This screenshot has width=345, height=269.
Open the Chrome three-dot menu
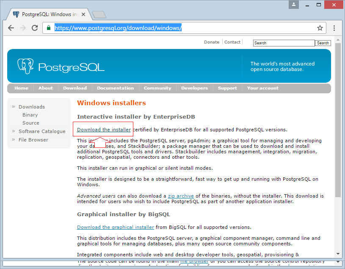point(334,28)
